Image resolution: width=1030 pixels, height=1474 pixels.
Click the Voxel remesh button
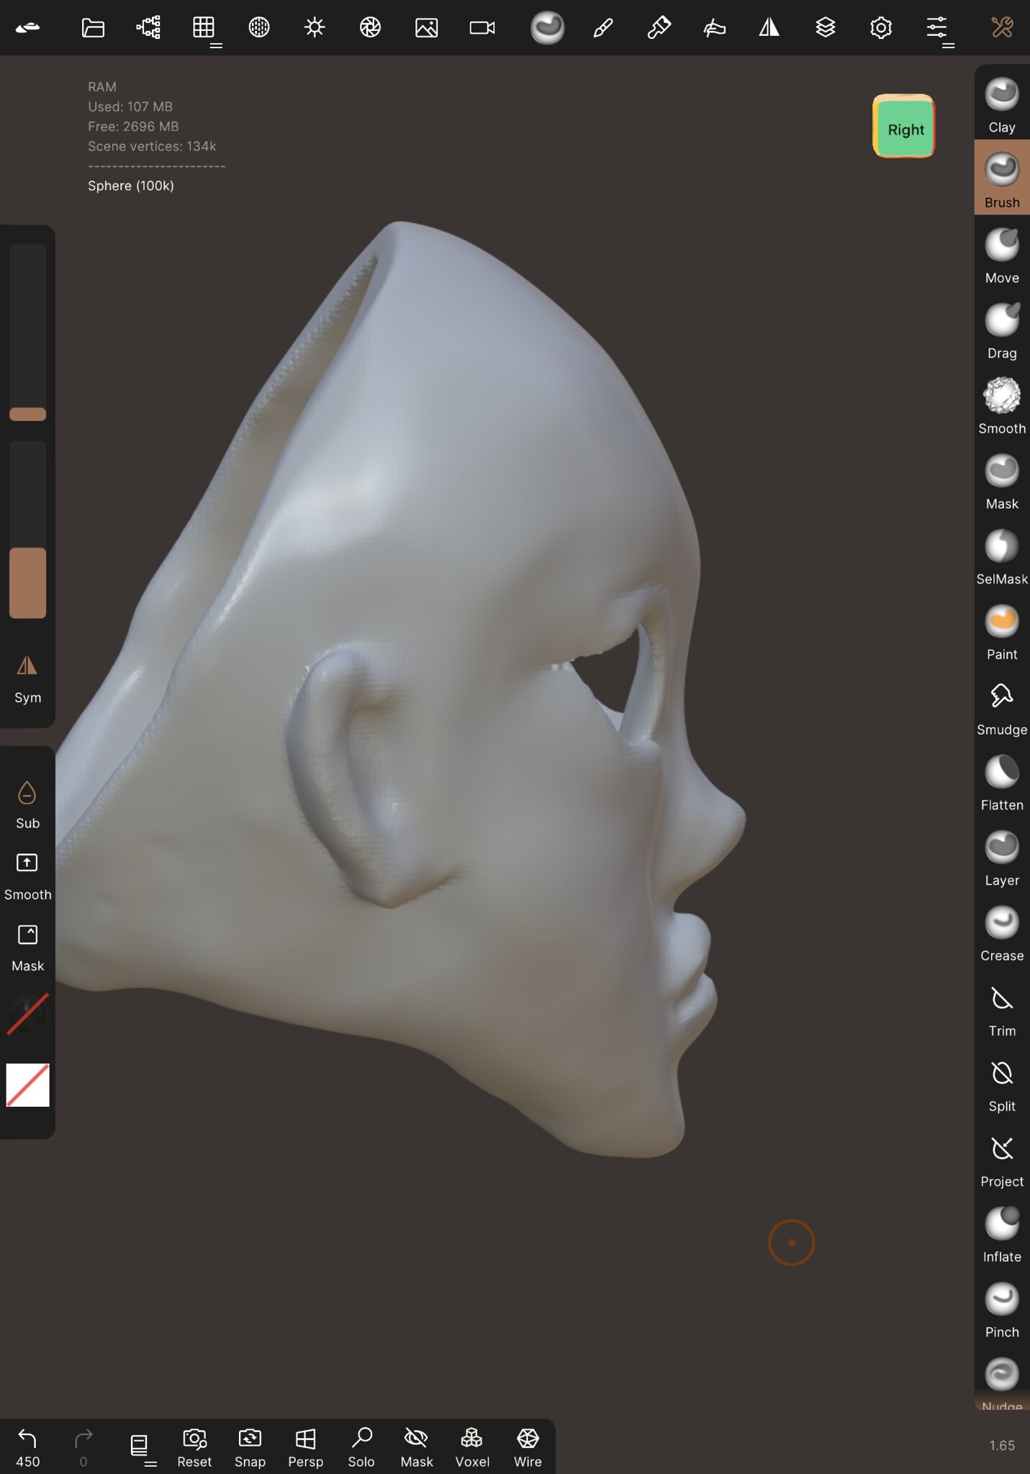pyautogui.click(x=471, y=1447)
